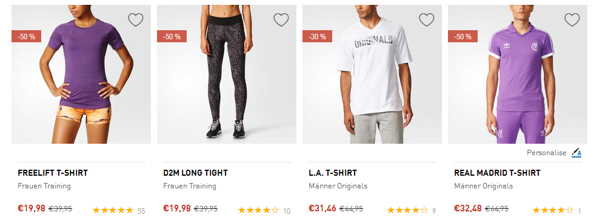Select the €32,48 sale price
The image size is (594, 218).
pos(469,208)
